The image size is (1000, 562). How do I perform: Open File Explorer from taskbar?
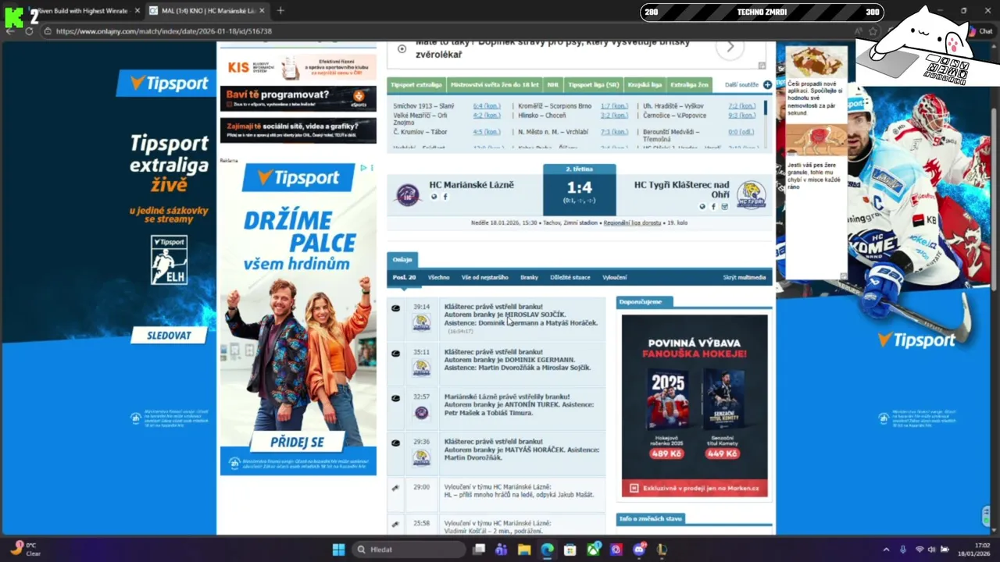524,550
